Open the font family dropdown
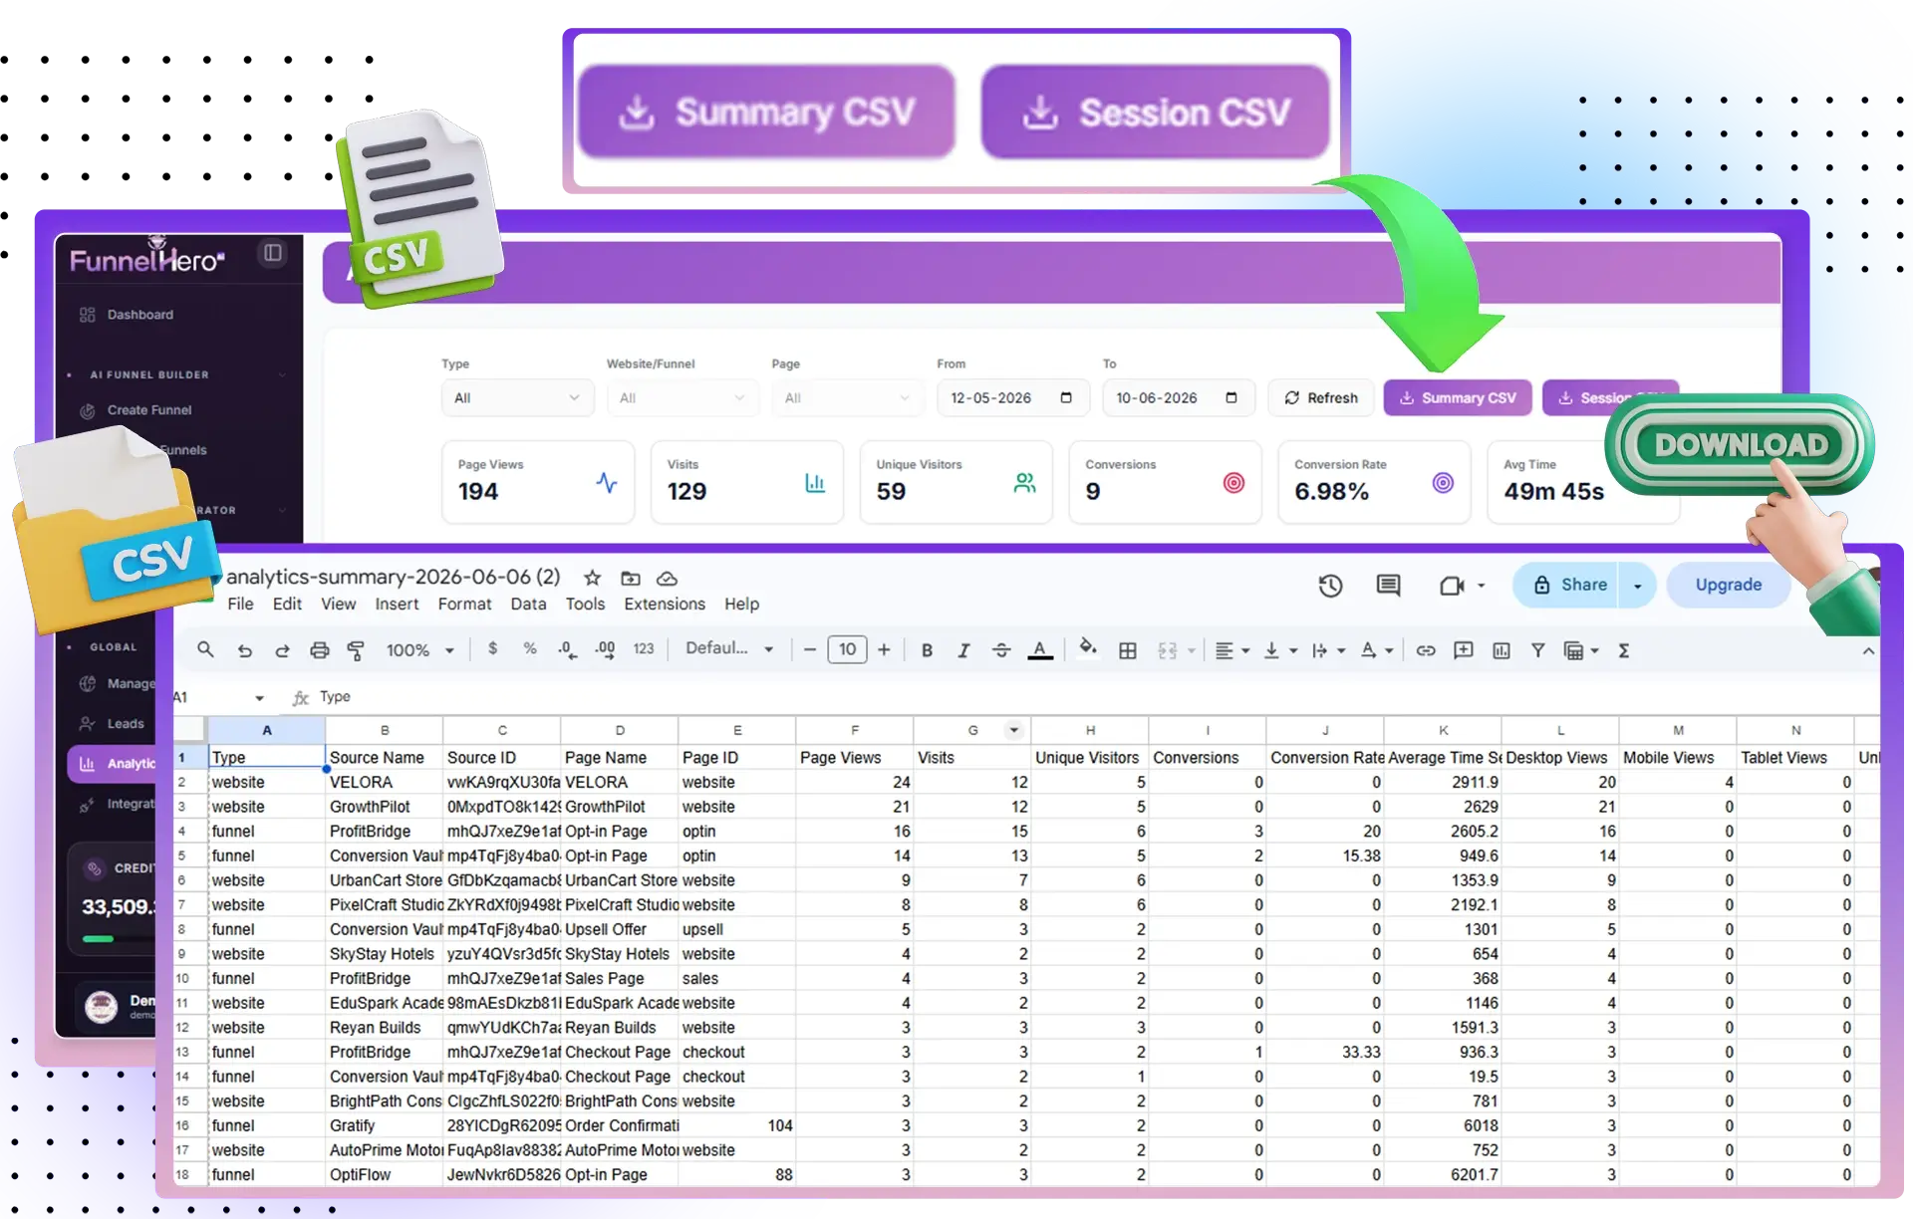Screen dimensions: 1913x1219 729,648
